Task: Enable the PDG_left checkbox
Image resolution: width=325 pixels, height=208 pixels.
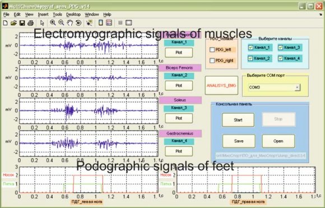Action: pyautogui.click(x=212, y=49)
